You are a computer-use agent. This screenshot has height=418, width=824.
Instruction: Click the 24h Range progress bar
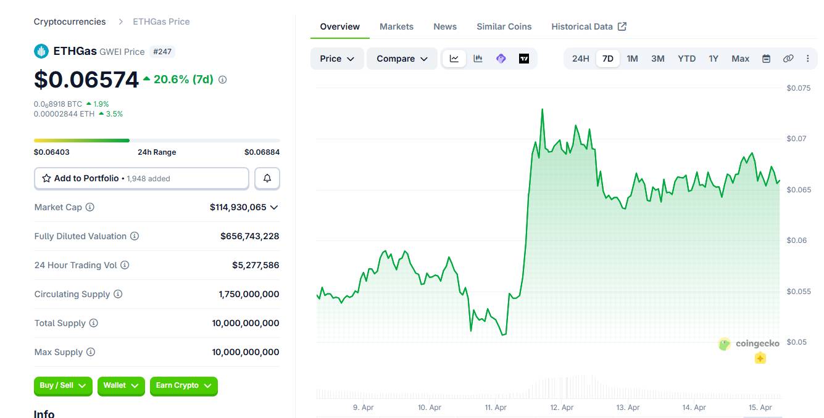(x=157, y=140)
